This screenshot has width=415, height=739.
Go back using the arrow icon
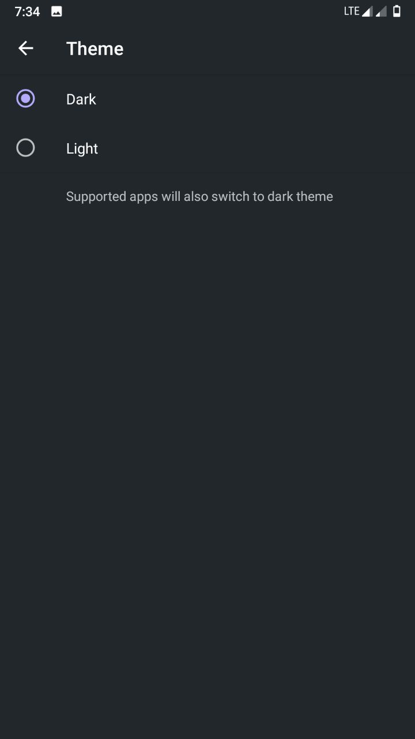[26, 48]
